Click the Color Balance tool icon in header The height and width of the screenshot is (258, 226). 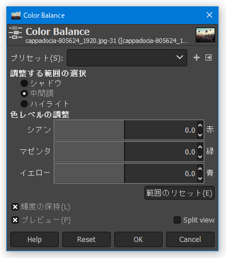pos(15,33)
